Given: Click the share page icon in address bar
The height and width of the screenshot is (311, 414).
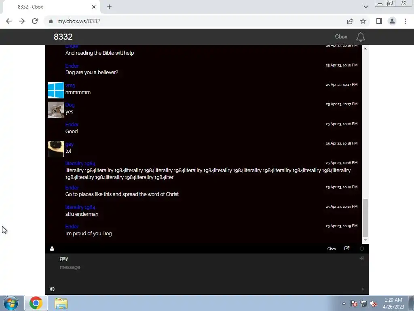Looking at the screenshot, I should pyautogui.click(x=350, y=21).
